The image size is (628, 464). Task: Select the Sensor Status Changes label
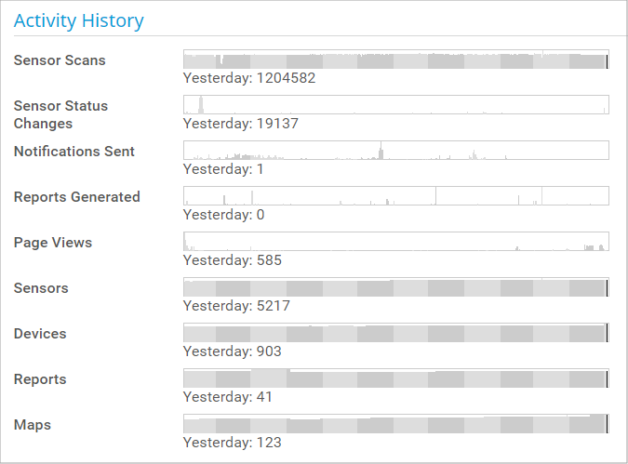[x=60, y=114]
